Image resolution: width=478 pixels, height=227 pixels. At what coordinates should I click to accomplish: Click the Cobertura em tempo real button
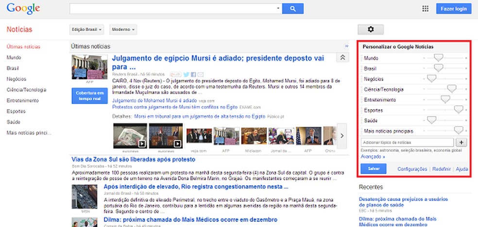tap(89, 96)
